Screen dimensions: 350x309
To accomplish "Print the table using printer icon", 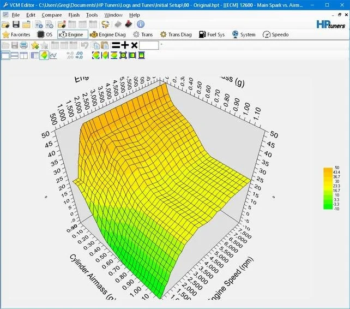I will point(23,45).
